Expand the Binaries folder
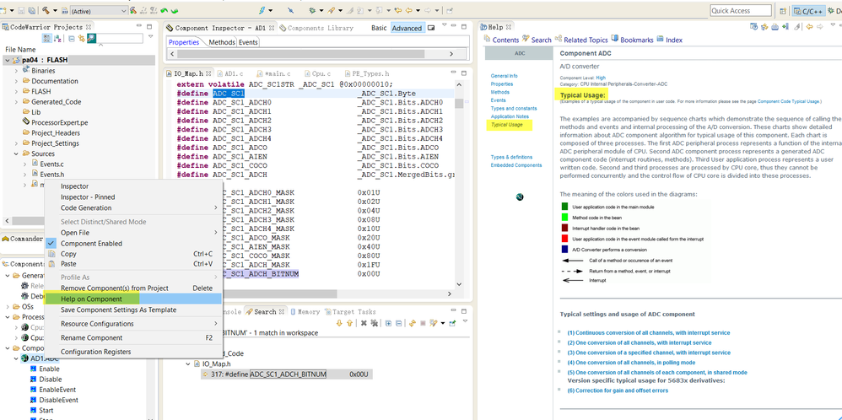 click(16, 71)
